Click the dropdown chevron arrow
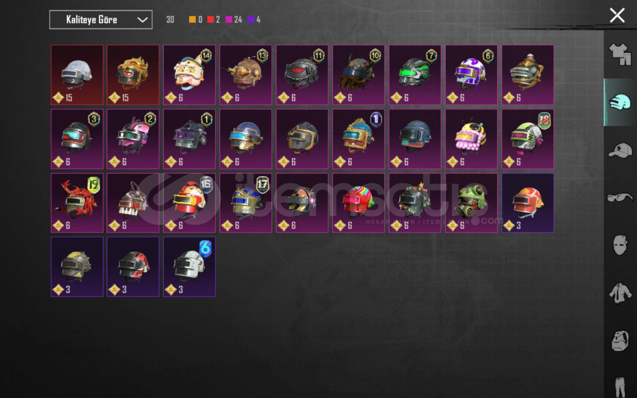Screen dimensions: 637x398 [142, 20]
